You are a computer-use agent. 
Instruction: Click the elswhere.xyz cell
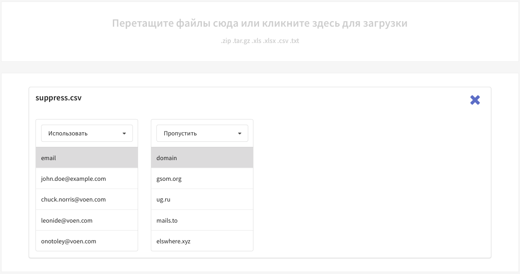point(202,241)
